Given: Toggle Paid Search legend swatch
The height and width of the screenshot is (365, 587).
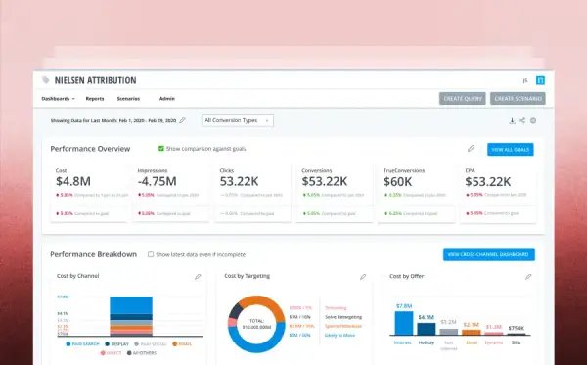Looking at the screenshot, I should [68, 343].
